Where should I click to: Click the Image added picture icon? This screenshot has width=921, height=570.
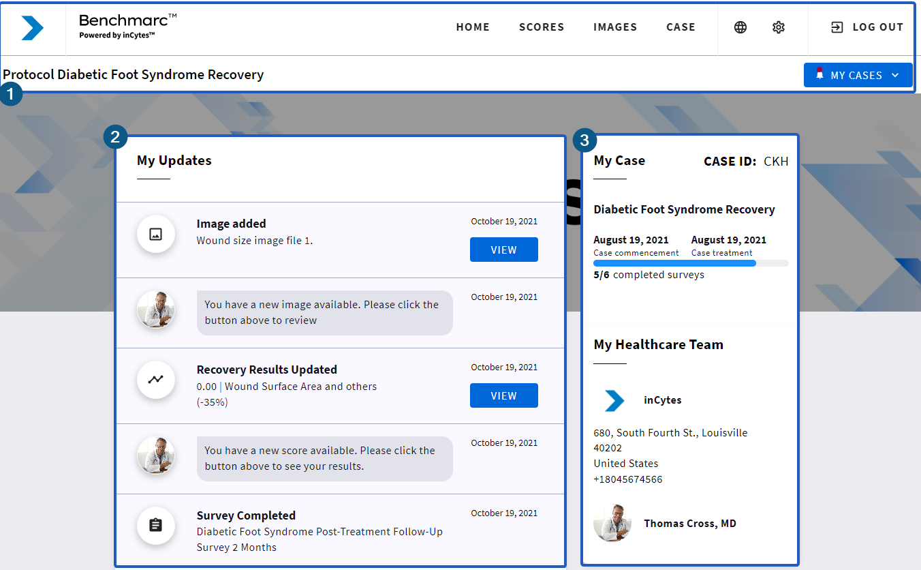(156, 234)
